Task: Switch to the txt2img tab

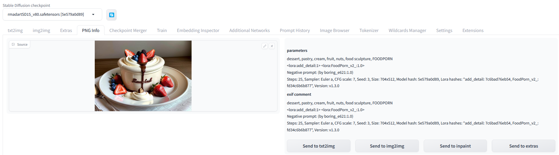Action: click(x=15, y=31)
